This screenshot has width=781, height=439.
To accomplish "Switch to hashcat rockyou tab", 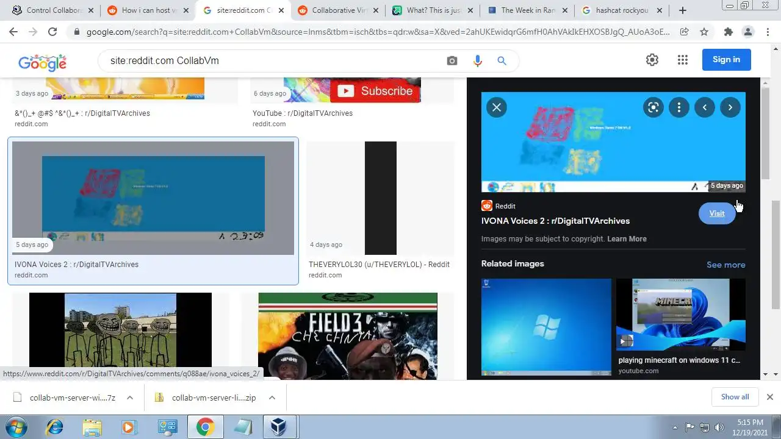I will point(623,10).
